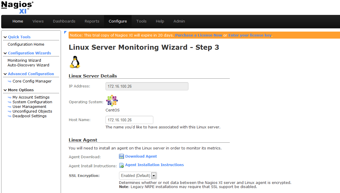
Task: Click the CentOS label text
Action: tap(113, 110)
